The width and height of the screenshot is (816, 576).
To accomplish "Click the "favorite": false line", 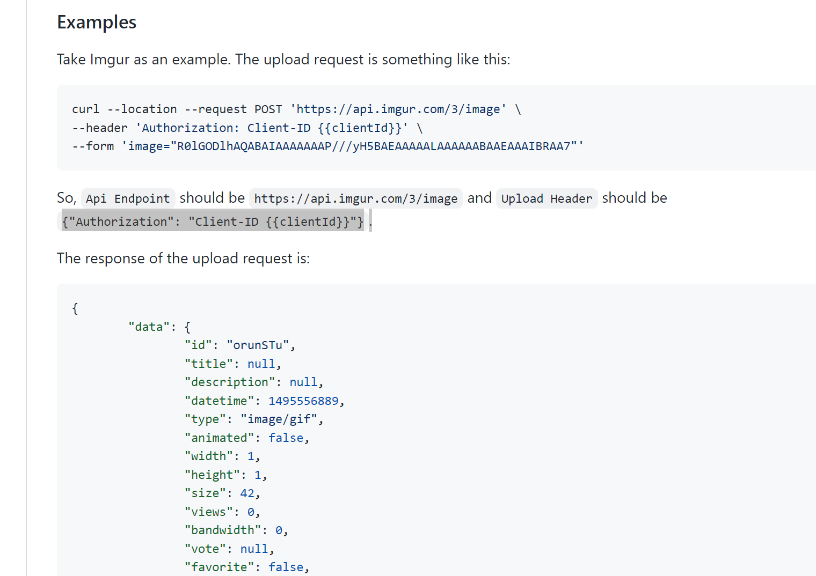I will (246, 566).
